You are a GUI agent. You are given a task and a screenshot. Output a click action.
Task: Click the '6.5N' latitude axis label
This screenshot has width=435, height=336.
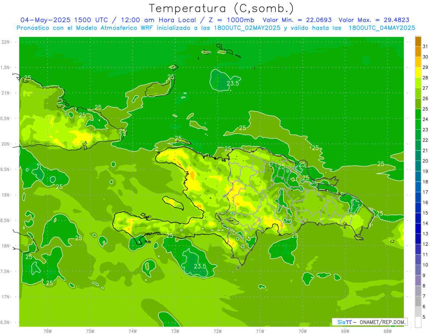pos(5,323)
